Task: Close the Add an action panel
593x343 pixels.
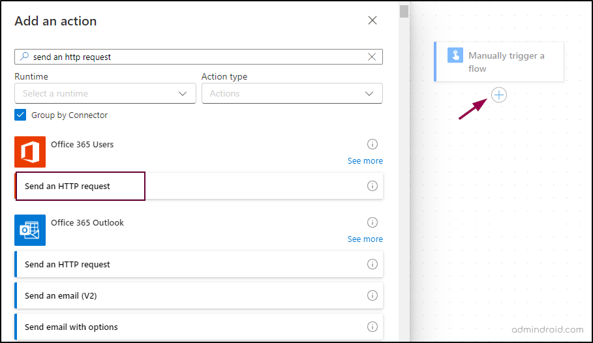Action: [373, 20]
